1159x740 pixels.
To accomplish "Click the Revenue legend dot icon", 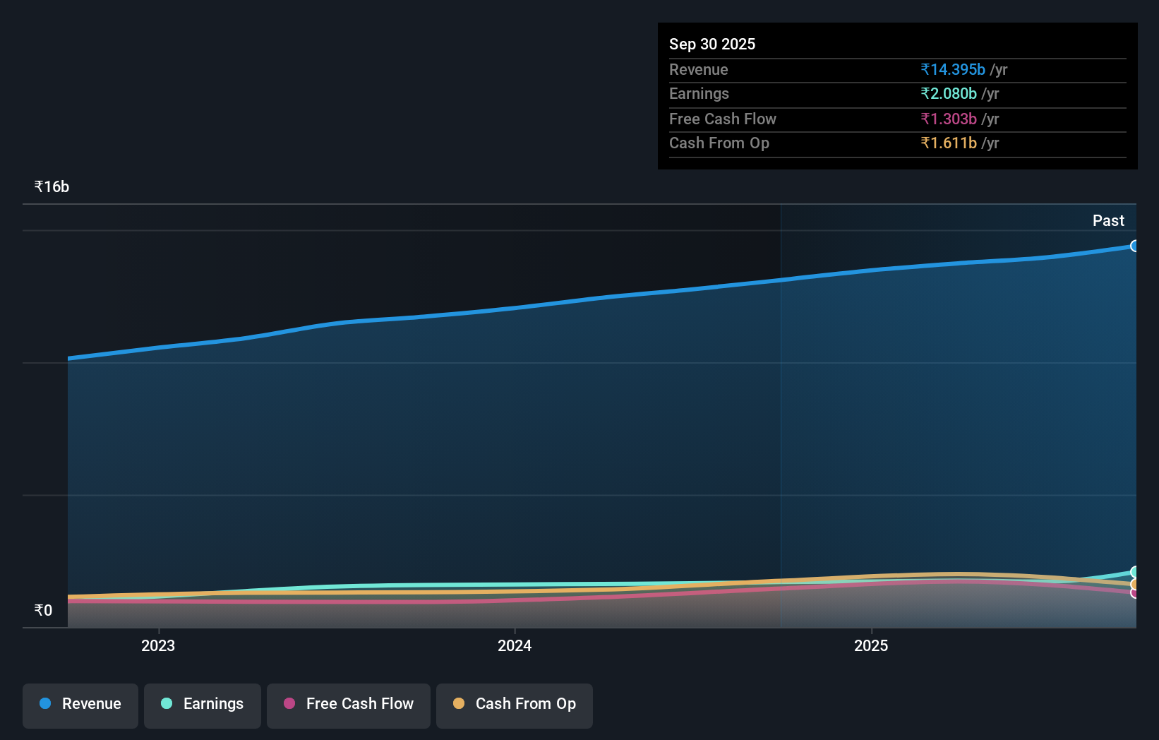I will coord(44,703).
